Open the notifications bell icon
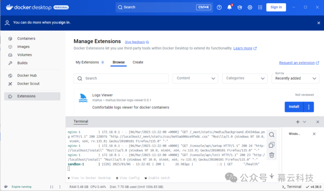This screenshot has width=324, height=191. 230,7
